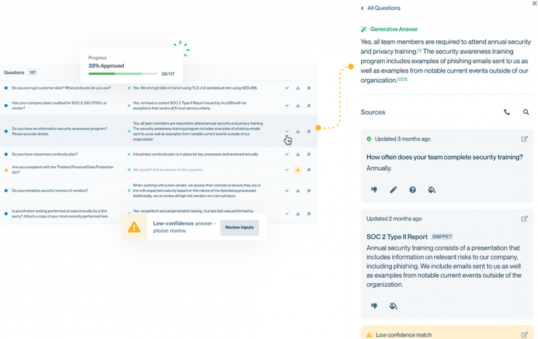Click the warning triangle in the Low-confidence banner
This screenshot has height=339, width=538.
pos(134,227)
